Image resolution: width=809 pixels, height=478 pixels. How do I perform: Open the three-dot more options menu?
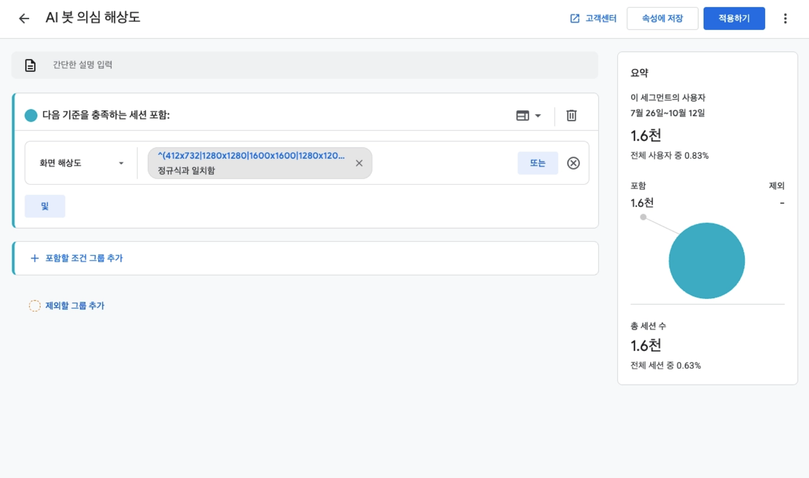[x=785, y=19]
